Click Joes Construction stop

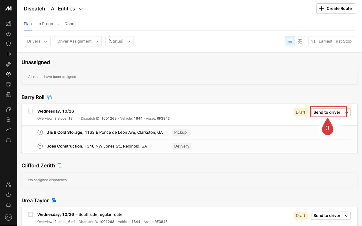[x=97, y=146]
